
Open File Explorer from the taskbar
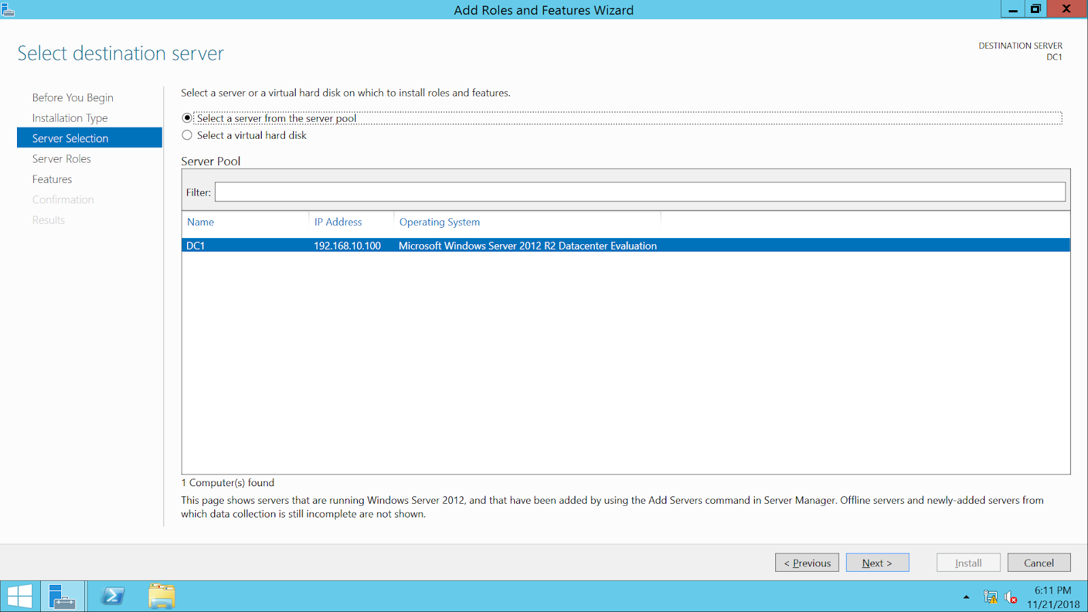click(162, 596)
